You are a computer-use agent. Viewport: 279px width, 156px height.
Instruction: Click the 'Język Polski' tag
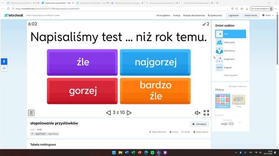coord(41,134)
